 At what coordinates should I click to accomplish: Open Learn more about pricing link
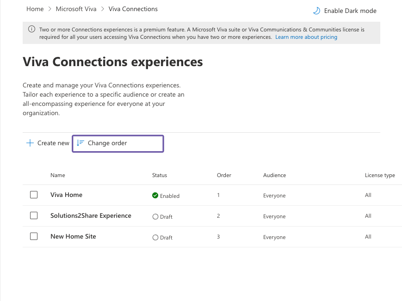pyautogui.click(x=306, y=37)
